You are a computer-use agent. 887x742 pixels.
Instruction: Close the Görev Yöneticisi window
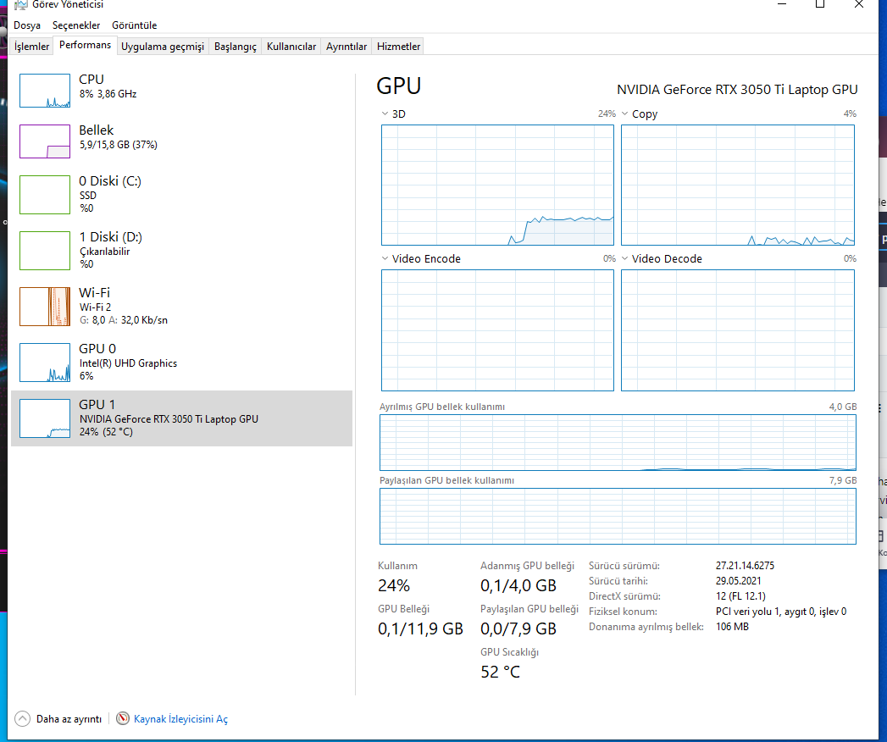859,4
